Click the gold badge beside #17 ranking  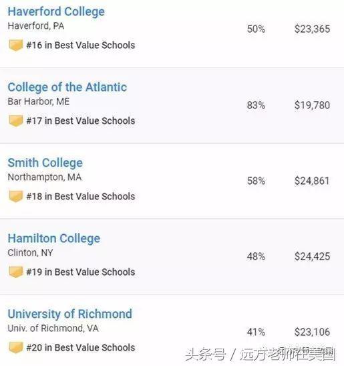click(x=16, y=120)
